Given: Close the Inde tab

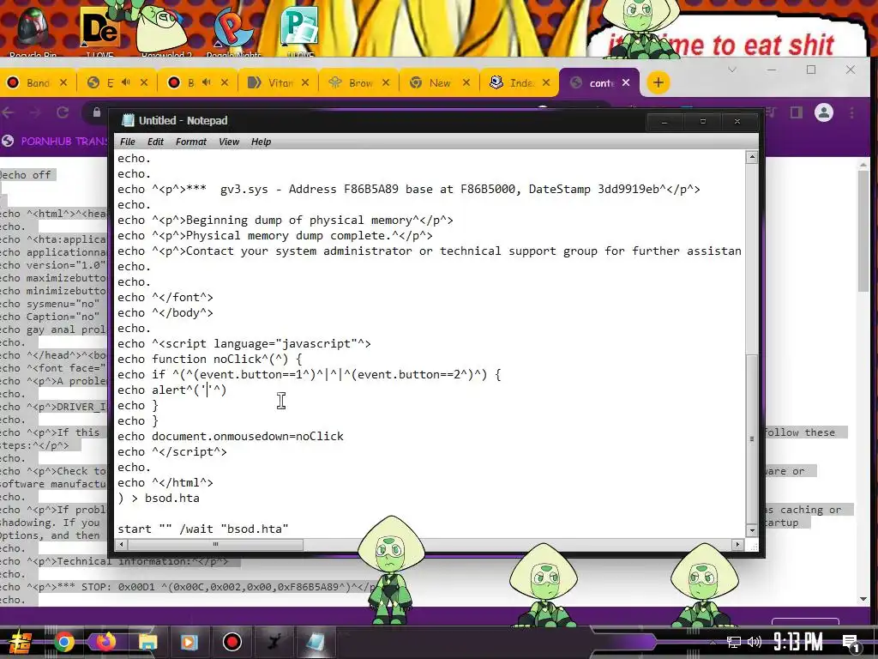Looking at the screenshot, I should click(x=546, y=82).
